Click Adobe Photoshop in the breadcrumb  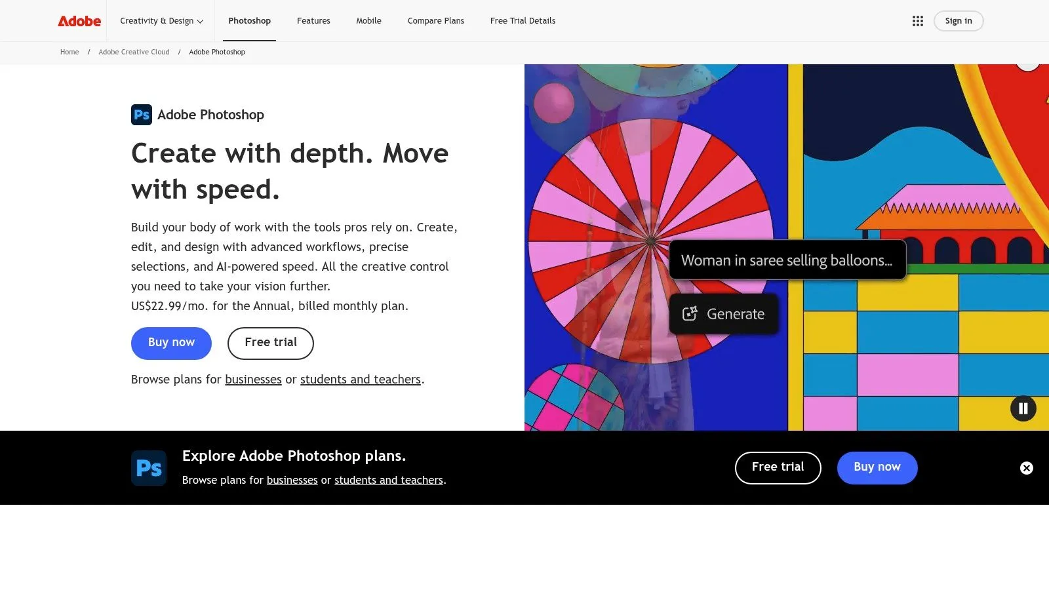[x=217, y=52]
